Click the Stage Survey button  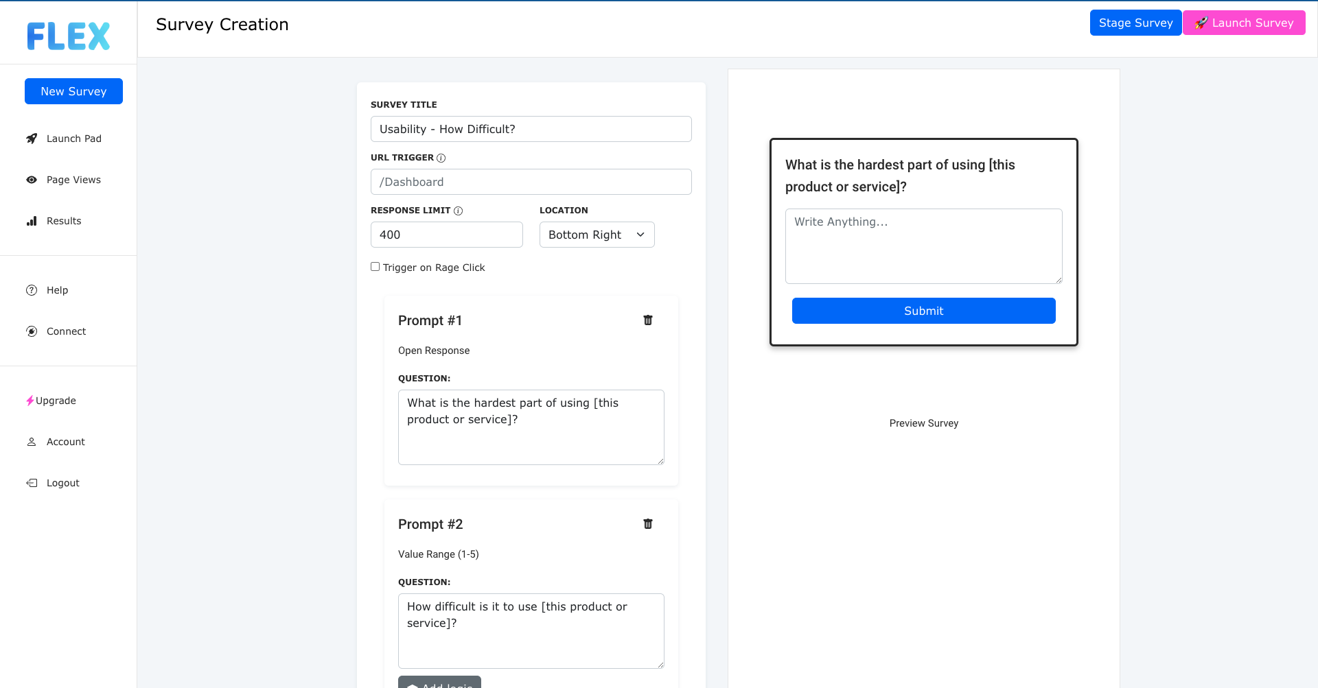1135,23
